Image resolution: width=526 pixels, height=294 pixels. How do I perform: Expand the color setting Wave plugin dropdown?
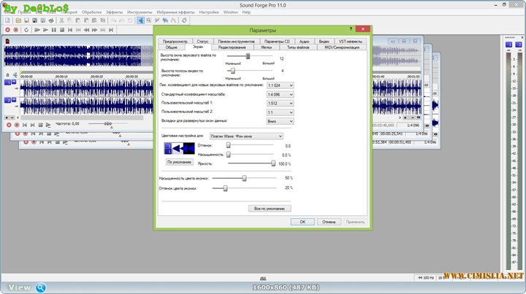245,136
